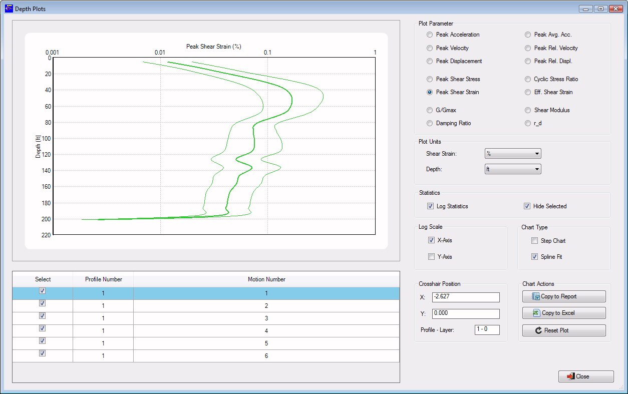
Task: Click the Copy to Excel button
Action: pyautogui.click(x=564, y=313)
